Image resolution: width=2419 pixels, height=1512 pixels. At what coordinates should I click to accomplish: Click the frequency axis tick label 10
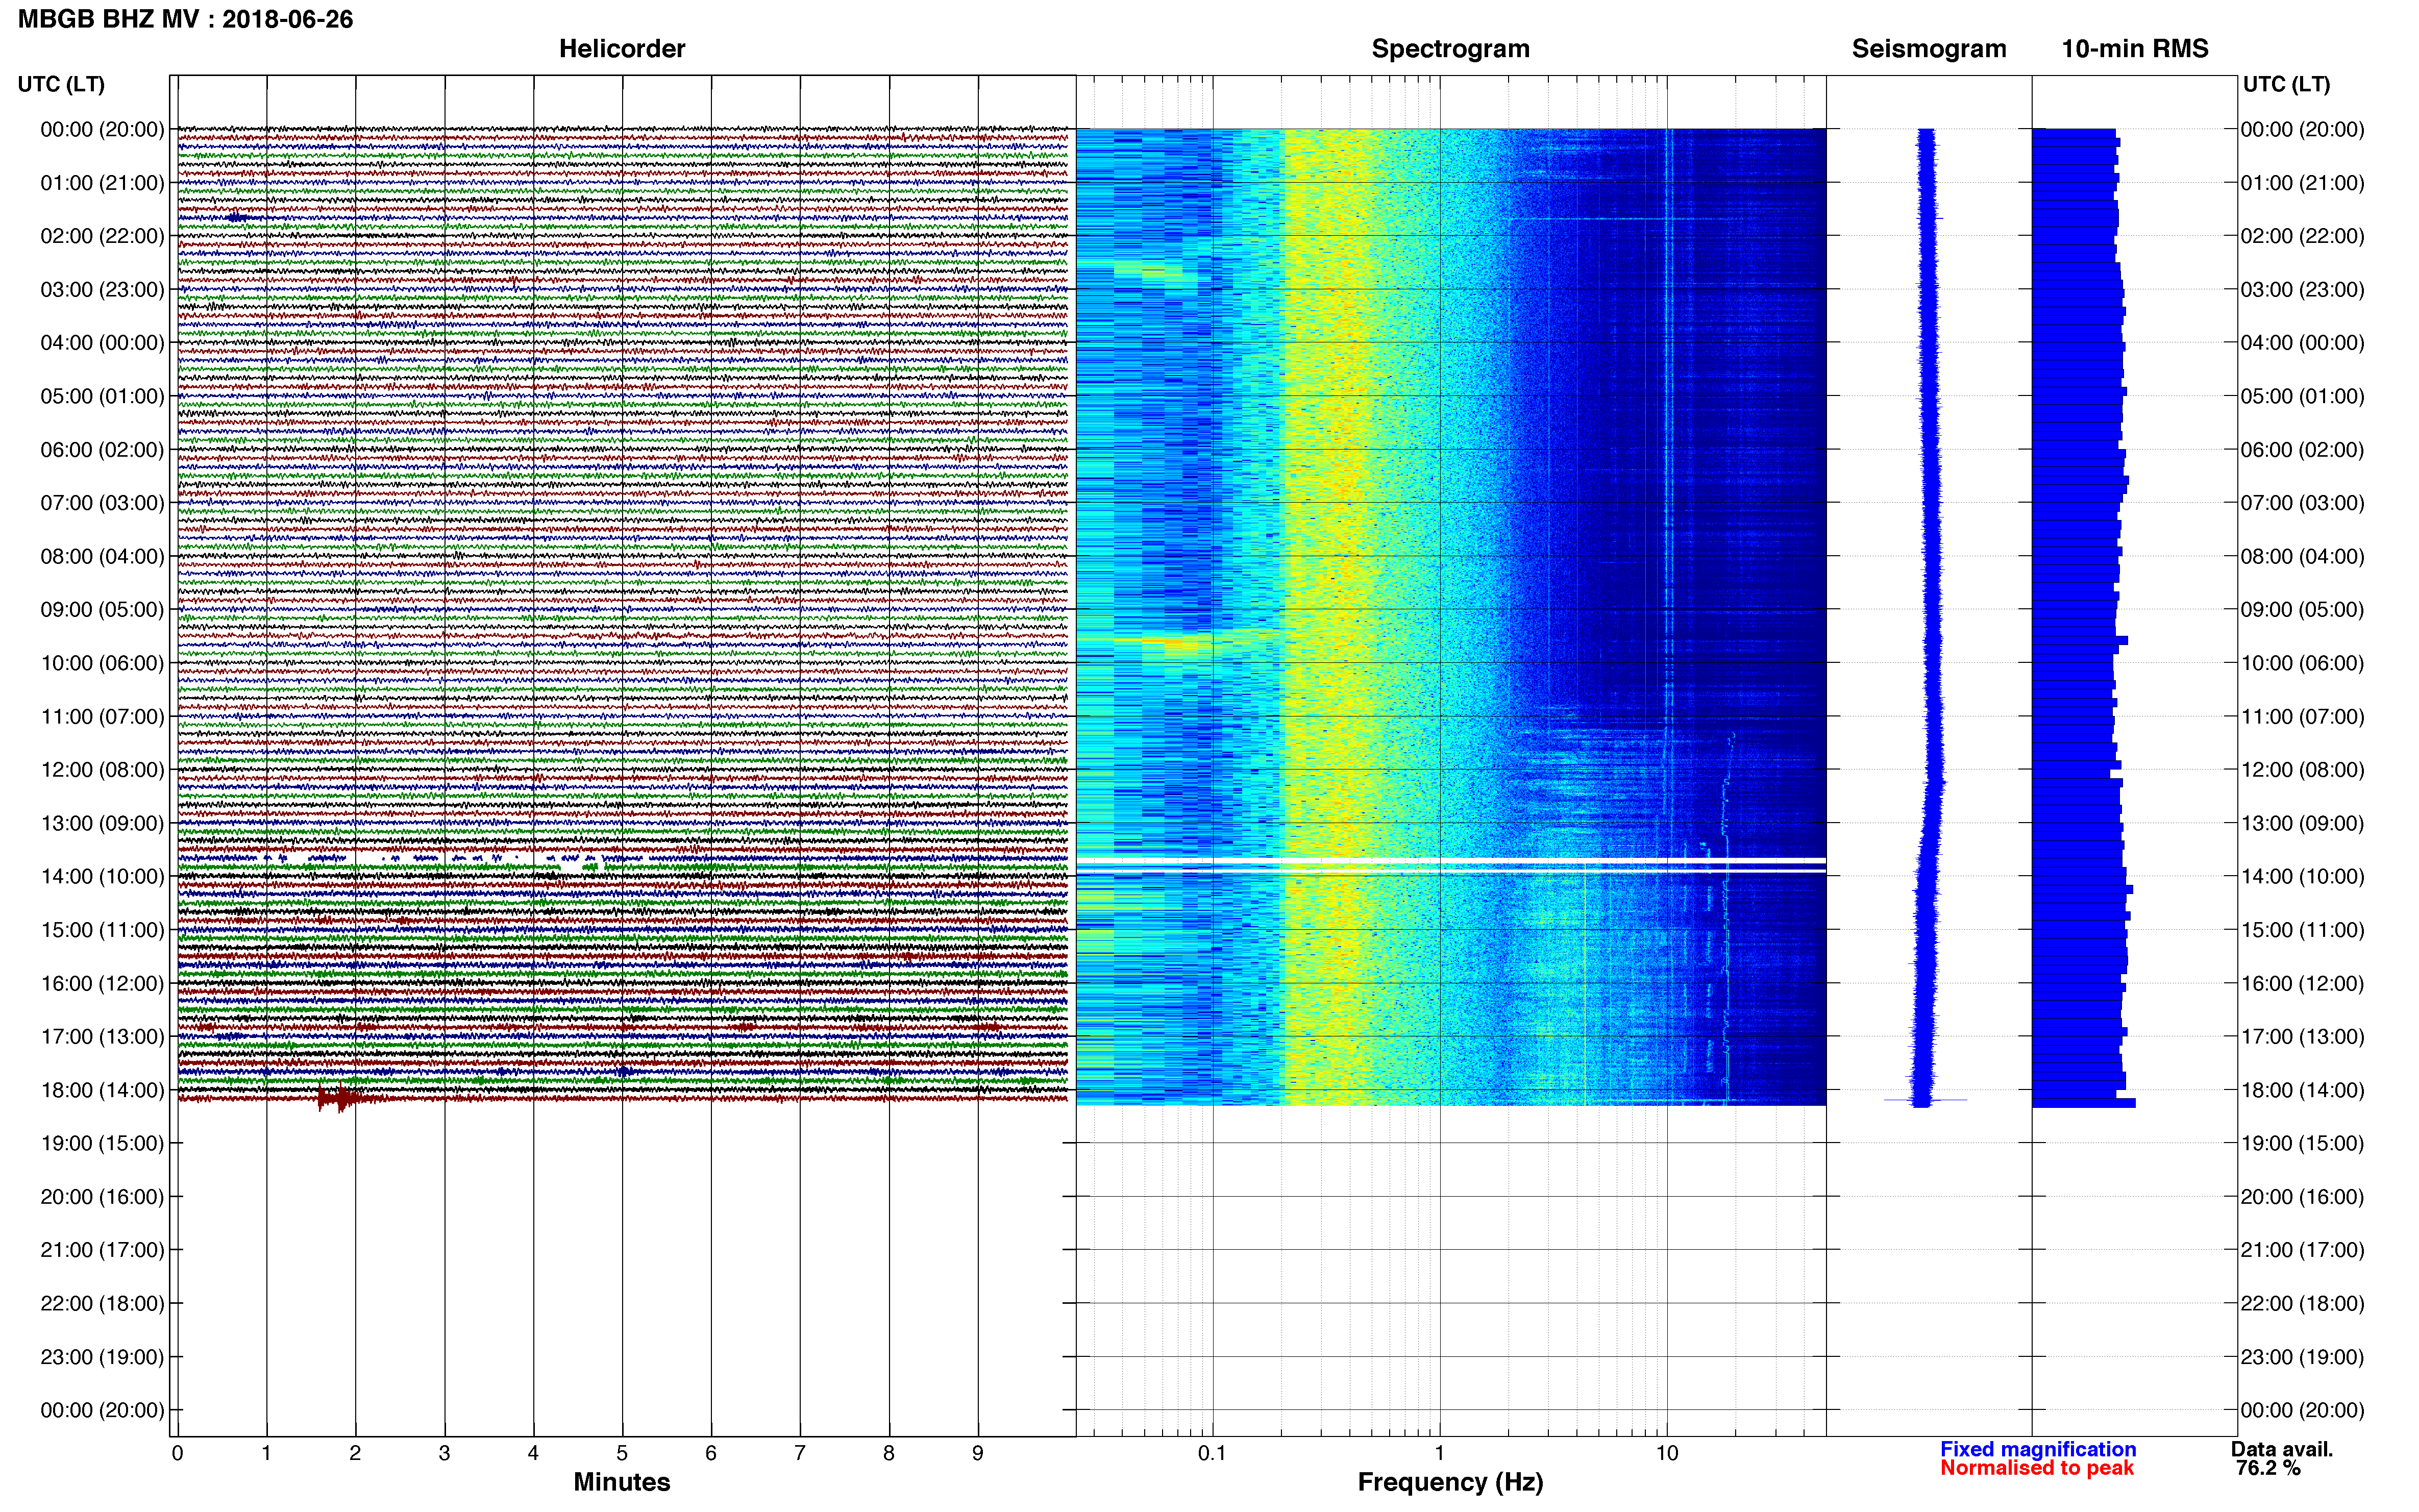1667,1453
